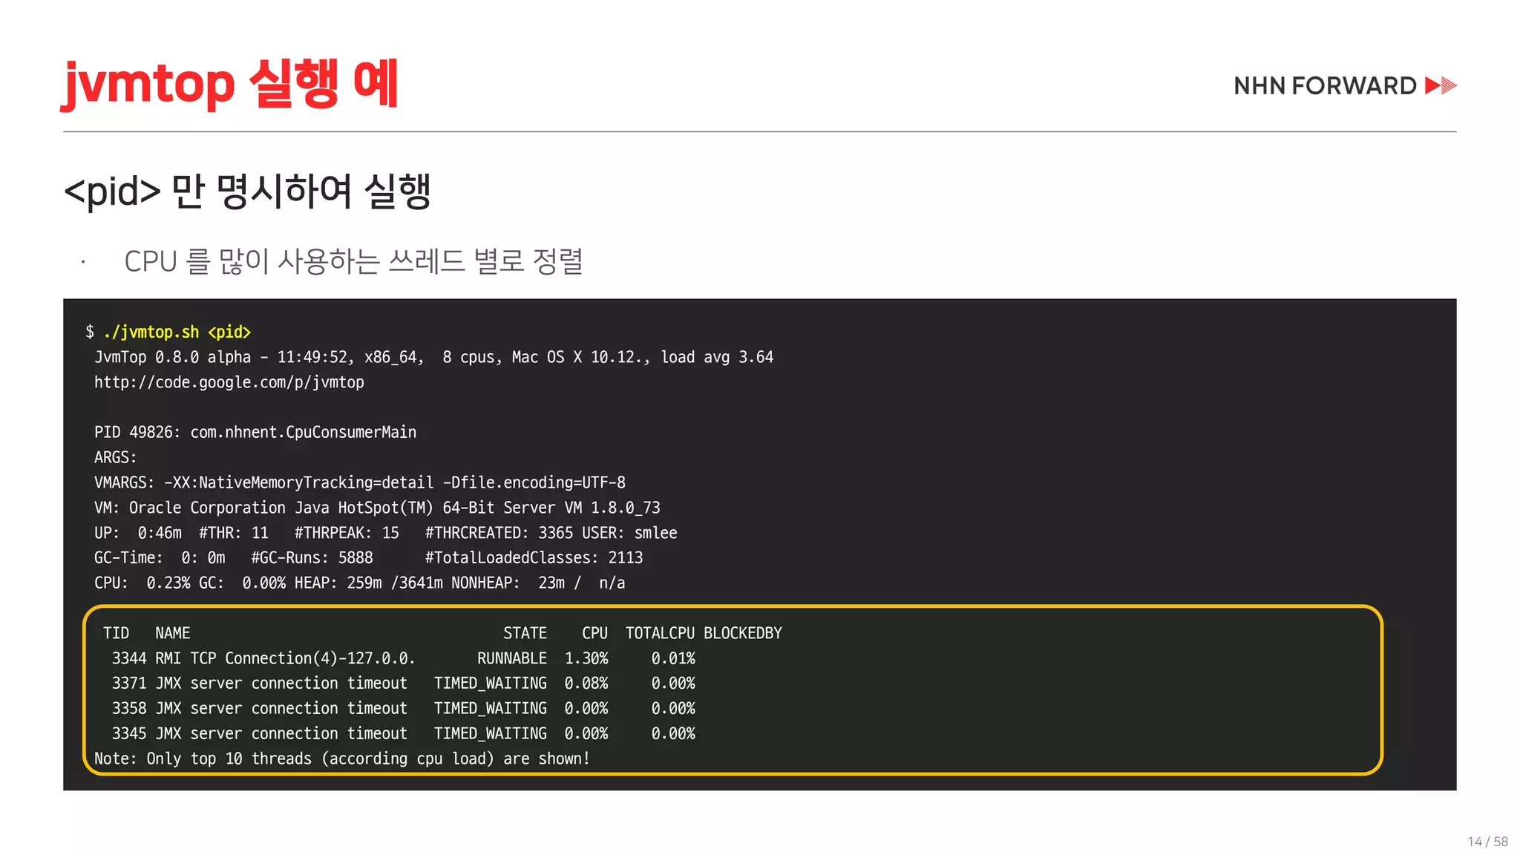Image resolution: width=1520 pixels, height=855 pixels.
Task: Click the 0.01% TOTALCPU value
Action: (673, 658)
